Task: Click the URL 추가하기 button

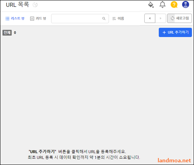Action: [x=175, y=33]
